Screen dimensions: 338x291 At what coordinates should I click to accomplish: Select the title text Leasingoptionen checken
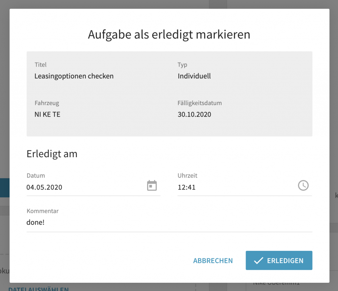click(74, 76)
